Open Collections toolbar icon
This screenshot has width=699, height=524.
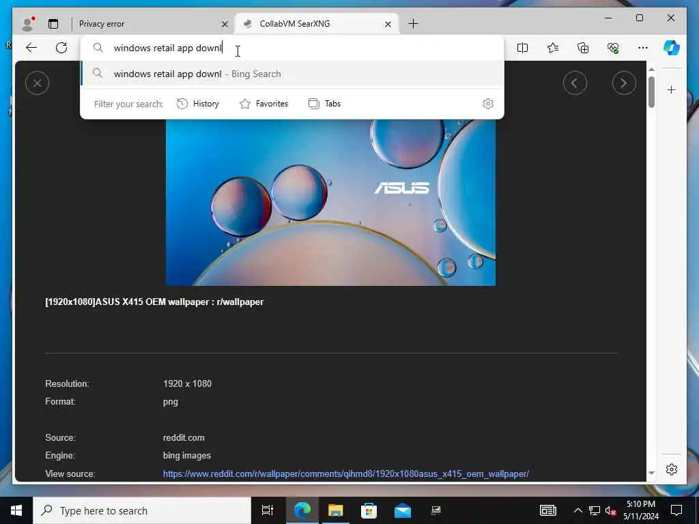tap(583, 48)
